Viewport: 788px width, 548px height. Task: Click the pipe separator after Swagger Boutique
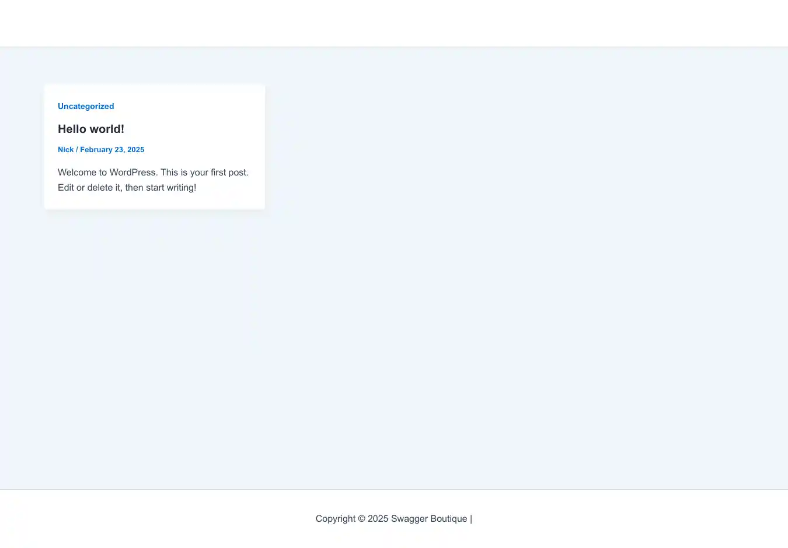(471, 519)
